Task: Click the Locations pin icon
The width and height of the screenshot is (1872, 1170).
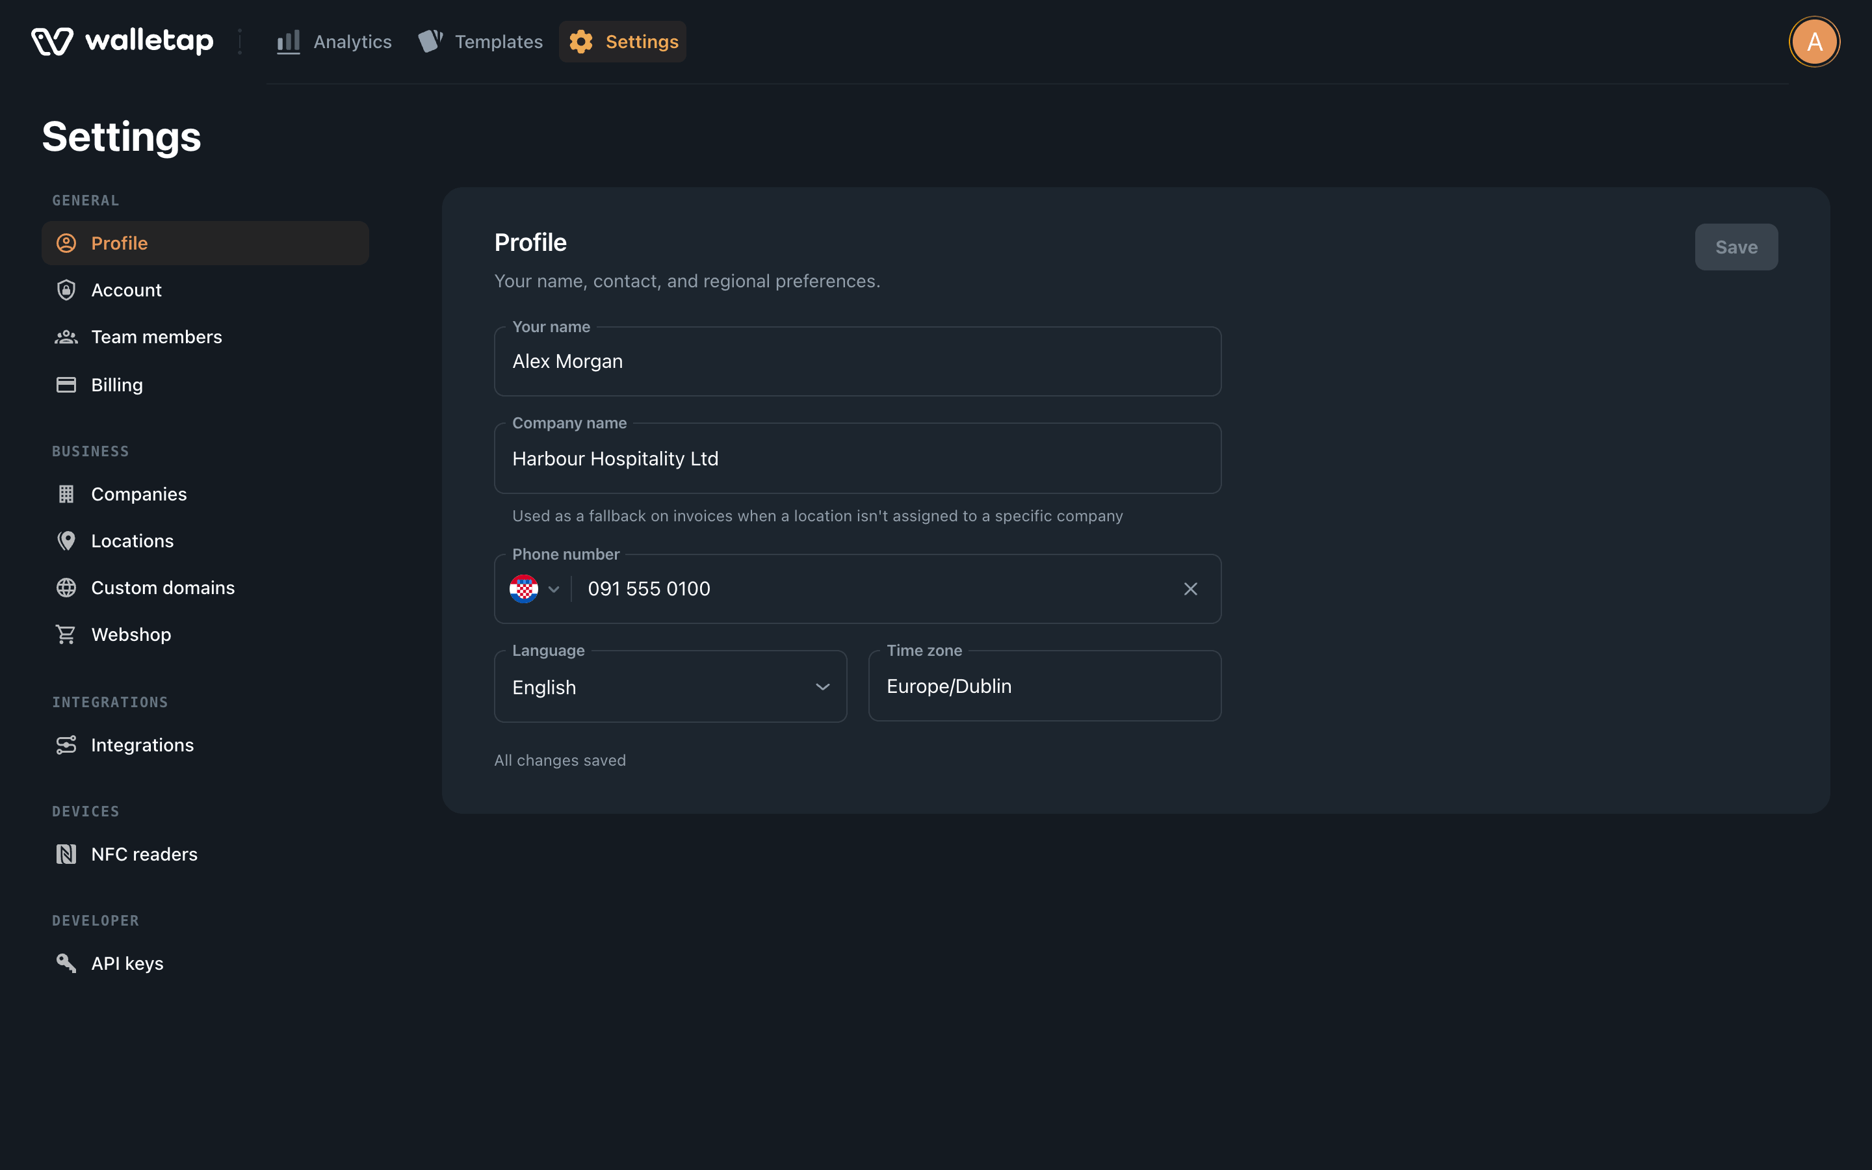Action: pyautogui.click(x=66, y=541)
